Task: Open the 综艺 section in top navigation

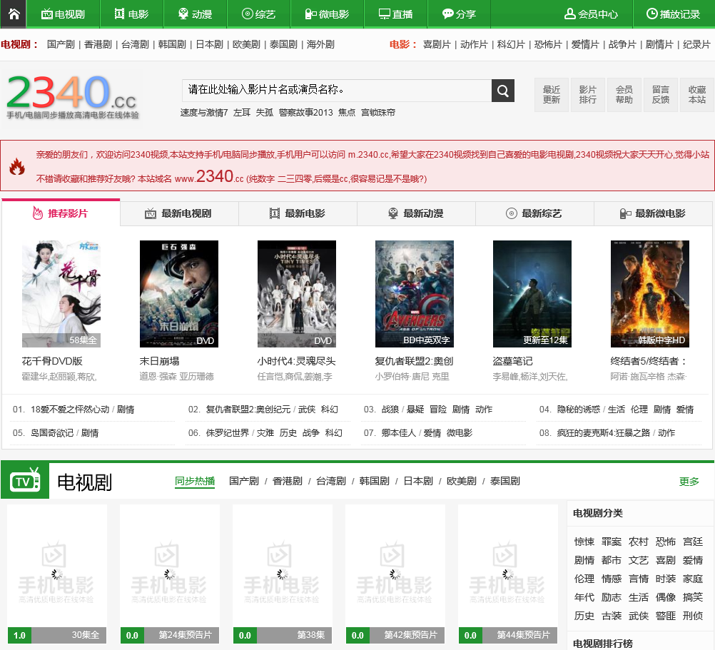Action: pyautogui.click(x=258, y=14)
